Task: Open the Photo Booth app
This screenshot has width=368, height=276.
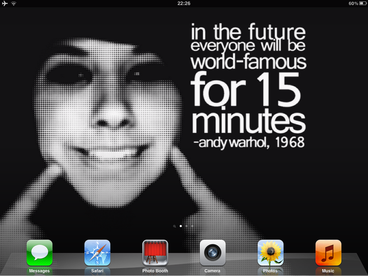Action: [x=155, y=253]
